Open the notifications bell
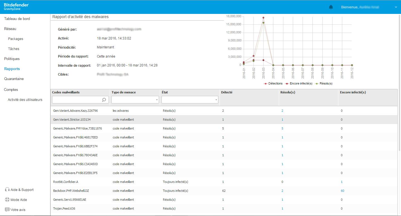This screenshot has width=401, height=216. [331, 7]
